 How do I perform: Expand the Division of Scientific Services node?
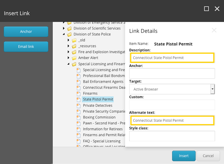(64, 28)
